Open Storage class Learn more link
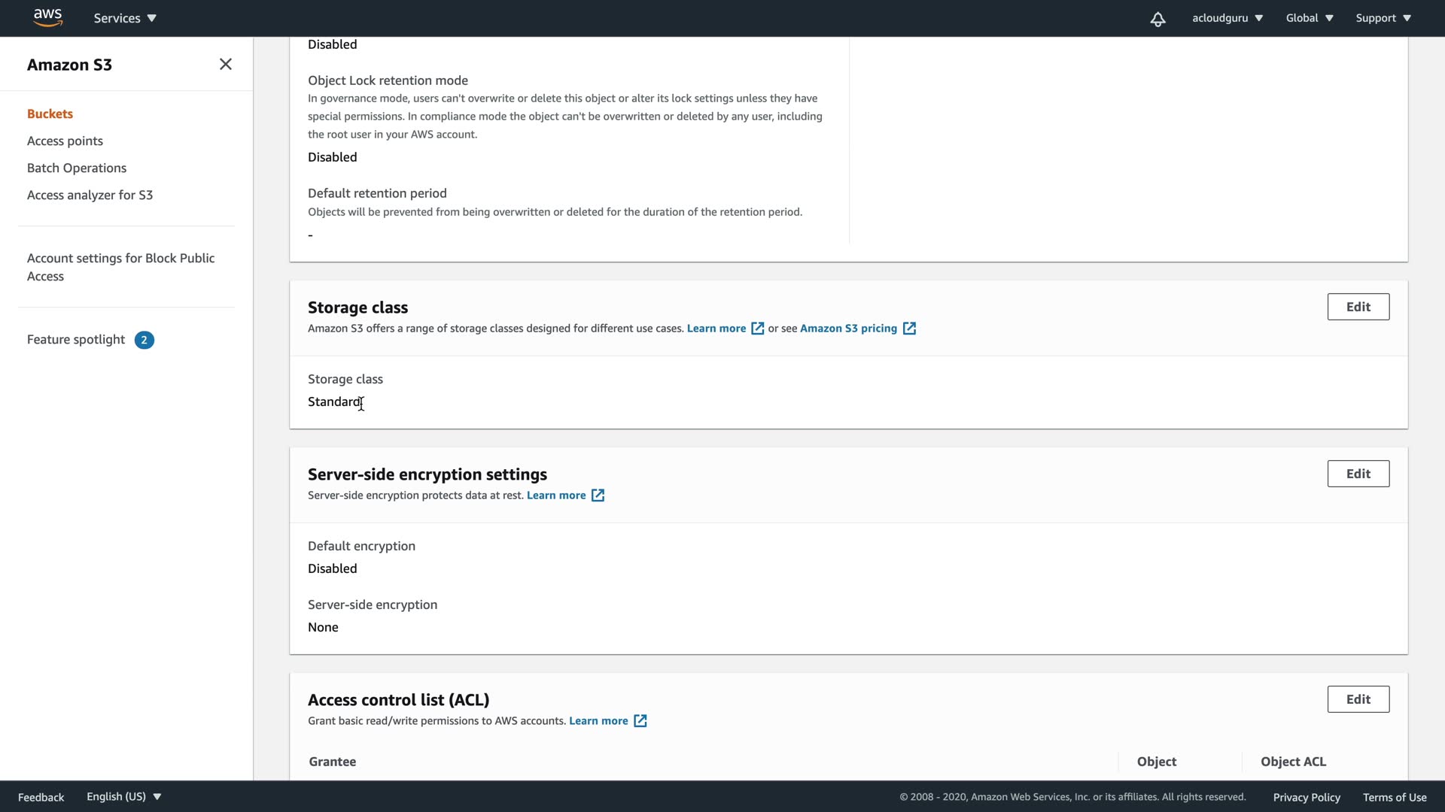 tap(716, 329)
